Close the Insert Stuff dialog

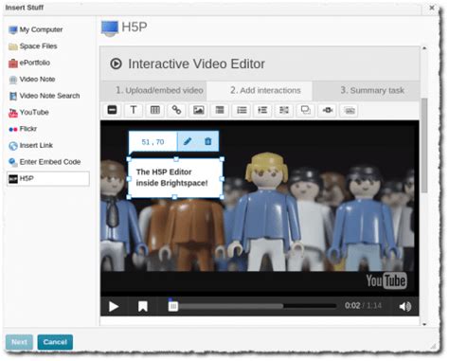click(x=432, y=8)
